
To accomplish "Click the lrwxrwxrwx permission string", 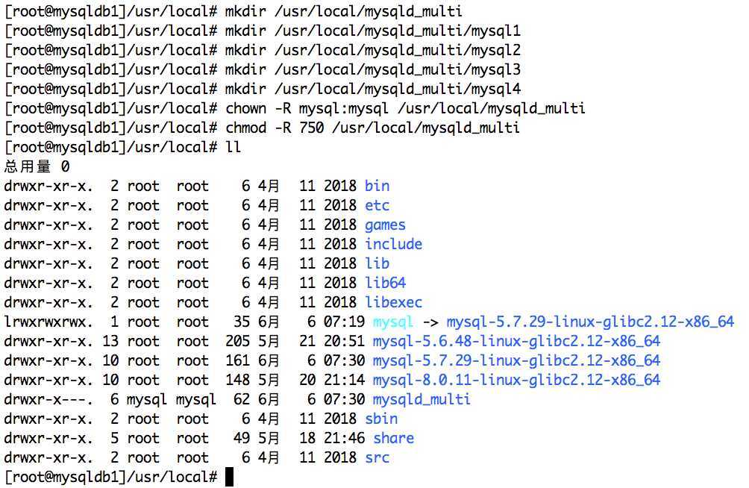I will point(48,322).
